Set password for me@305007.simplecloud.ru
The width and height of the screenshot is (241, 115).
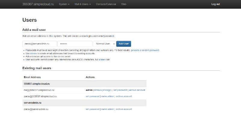click(120, 90)
